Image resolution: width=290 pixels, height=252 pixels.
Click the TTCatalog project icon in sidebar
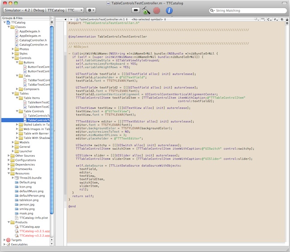pyautogui.click(x=8, y=22)
